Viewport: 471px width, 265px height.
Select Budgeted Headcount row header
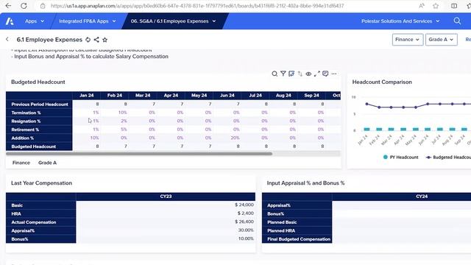click(x=39, y=146)
